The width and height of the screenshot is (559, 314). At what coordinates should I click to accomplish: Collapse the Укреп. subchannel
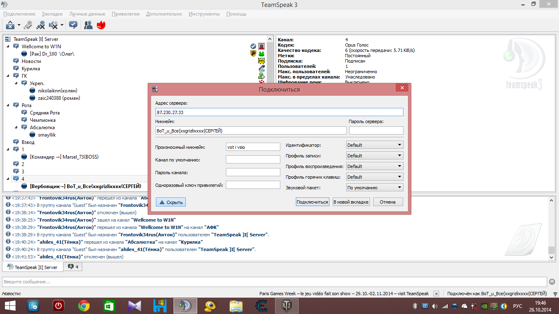(x=16, y=83)
